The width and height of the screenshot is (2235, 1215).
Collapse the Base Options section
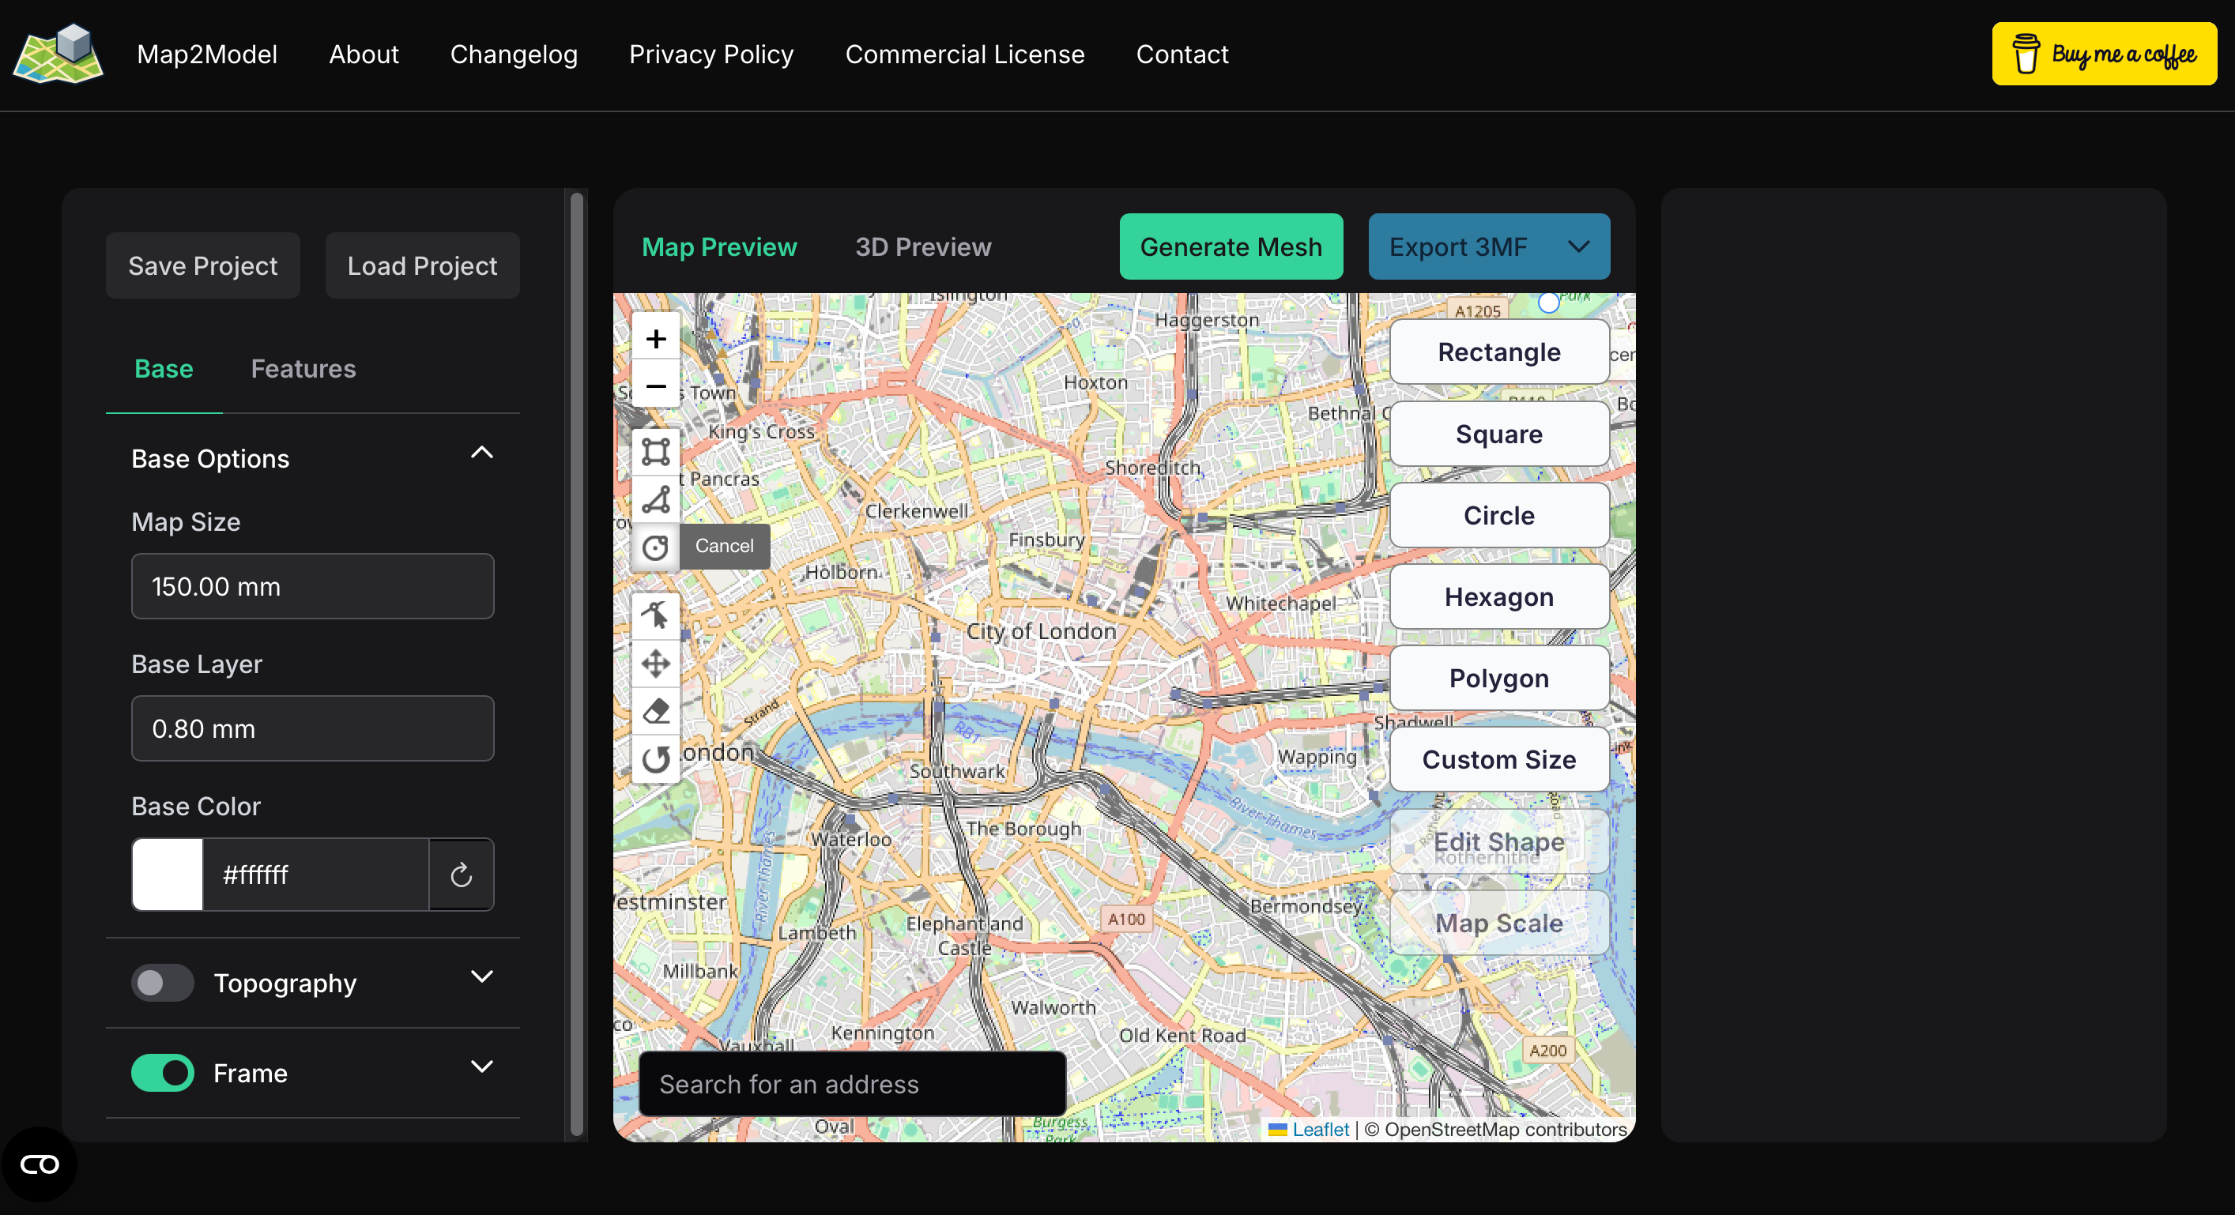(481, 453)
